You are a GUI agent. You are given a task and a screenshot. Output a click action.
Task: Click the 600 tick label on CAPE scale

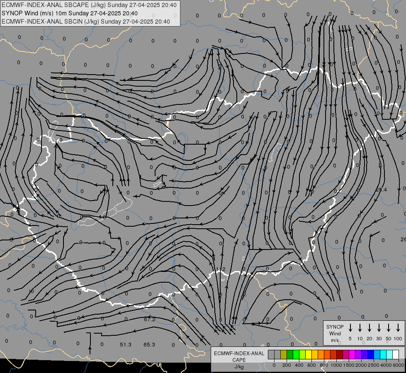pos(311,365)
